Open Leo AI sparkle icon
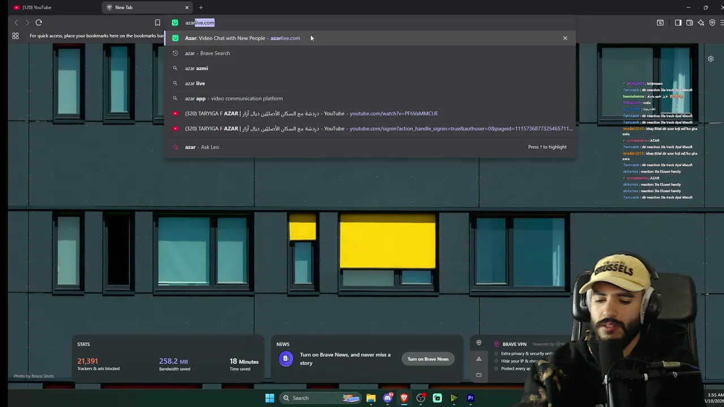This screenshot has width=724, height=407. (701, 23)
